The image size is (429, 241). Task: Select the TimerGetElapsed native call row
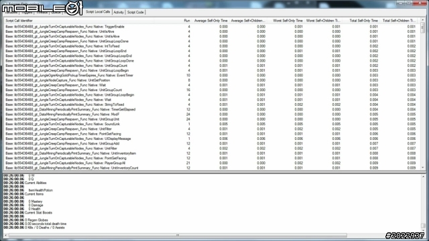pyautogui.click(x=210, y=110)
